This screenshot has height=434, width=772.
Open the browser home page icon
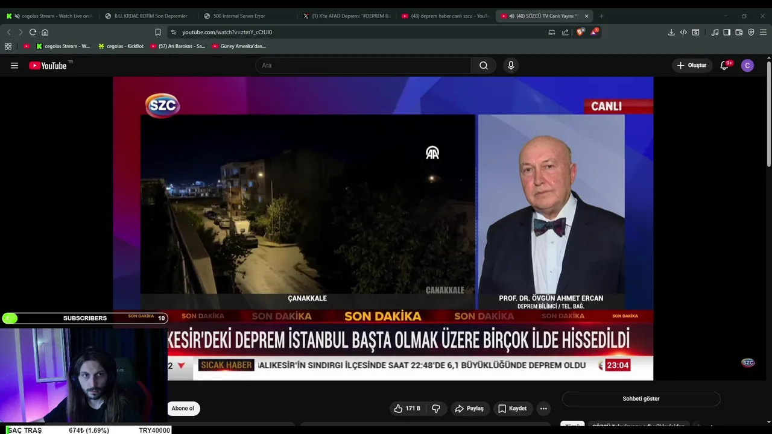(45, 32)
